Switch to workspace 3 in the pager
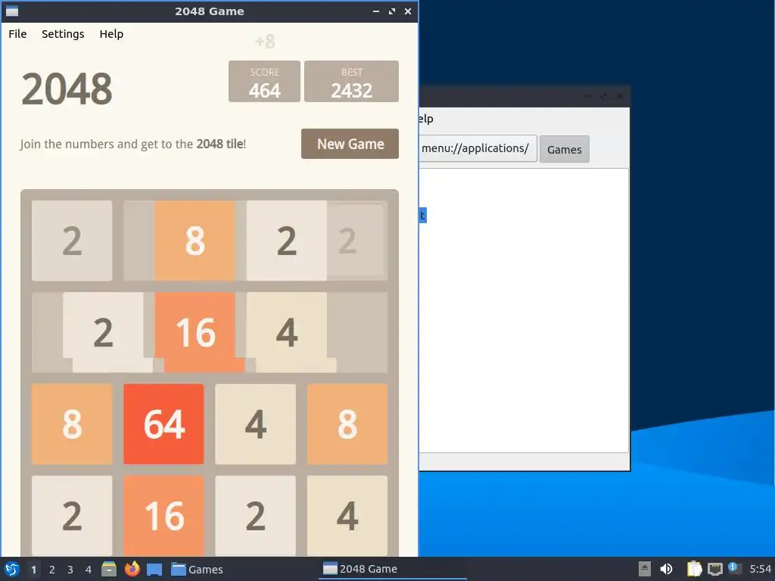775x581 pixels. (70, 570)
